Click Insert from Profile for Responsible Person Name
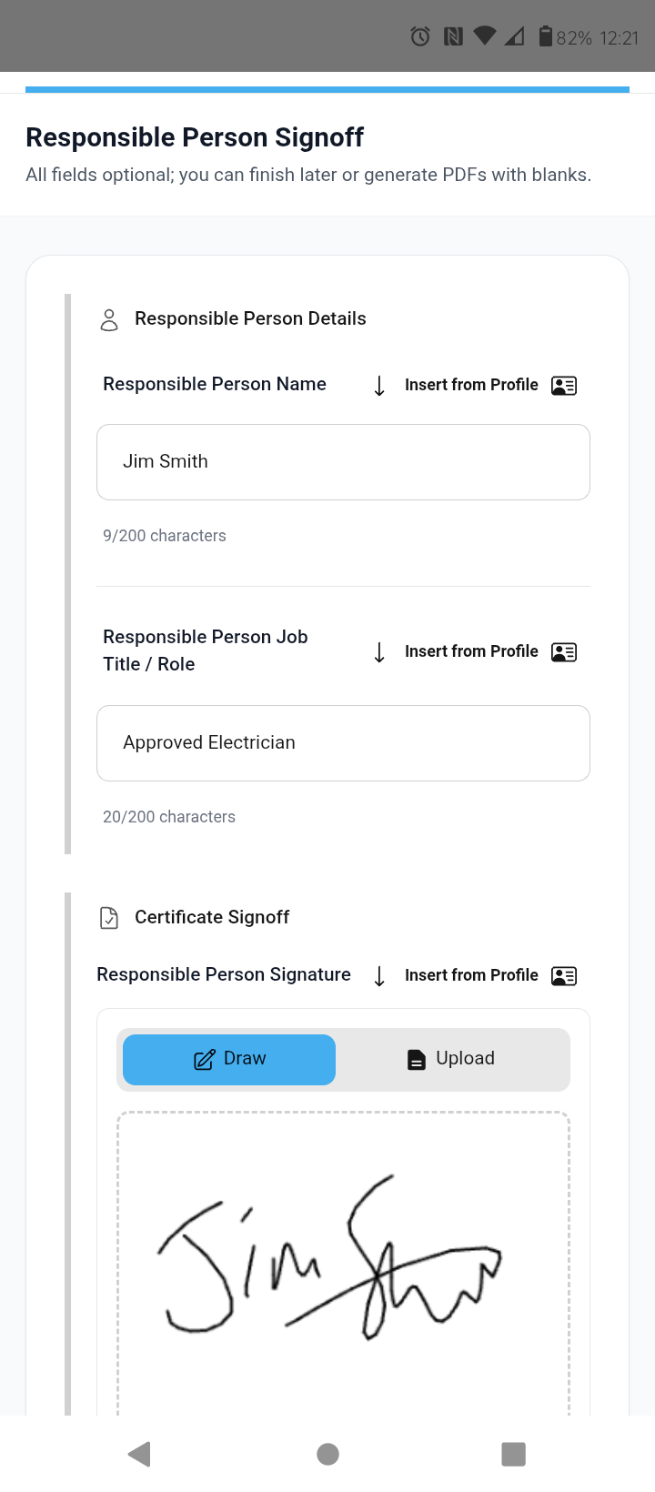 [x=471, y=385]
